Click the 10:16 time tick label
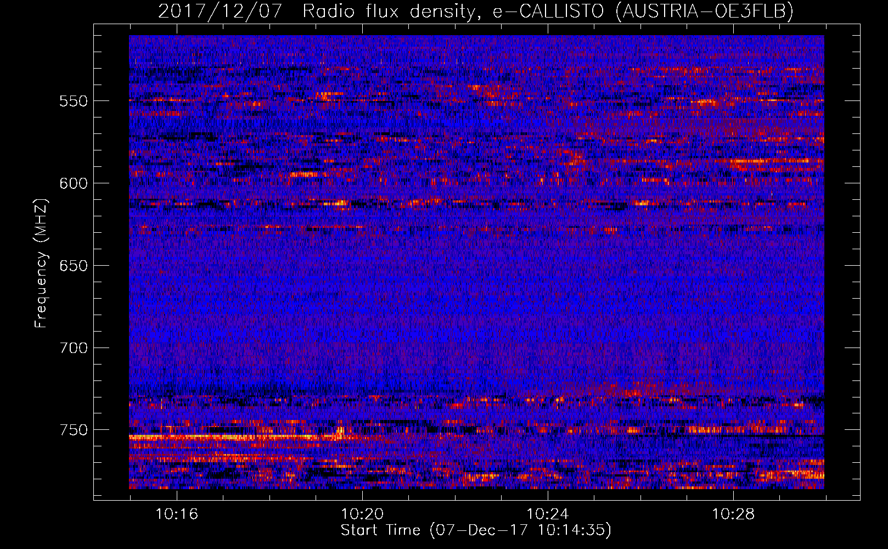Image resolution: width=888 pixels, height=549 pixels. pos(177,514)
